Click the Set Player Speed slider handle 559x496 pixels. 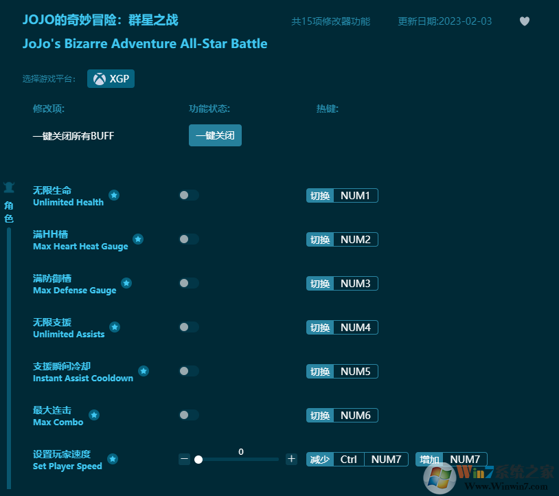point(198,460)
